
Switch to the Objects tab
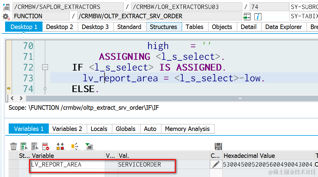pos(222,27)
